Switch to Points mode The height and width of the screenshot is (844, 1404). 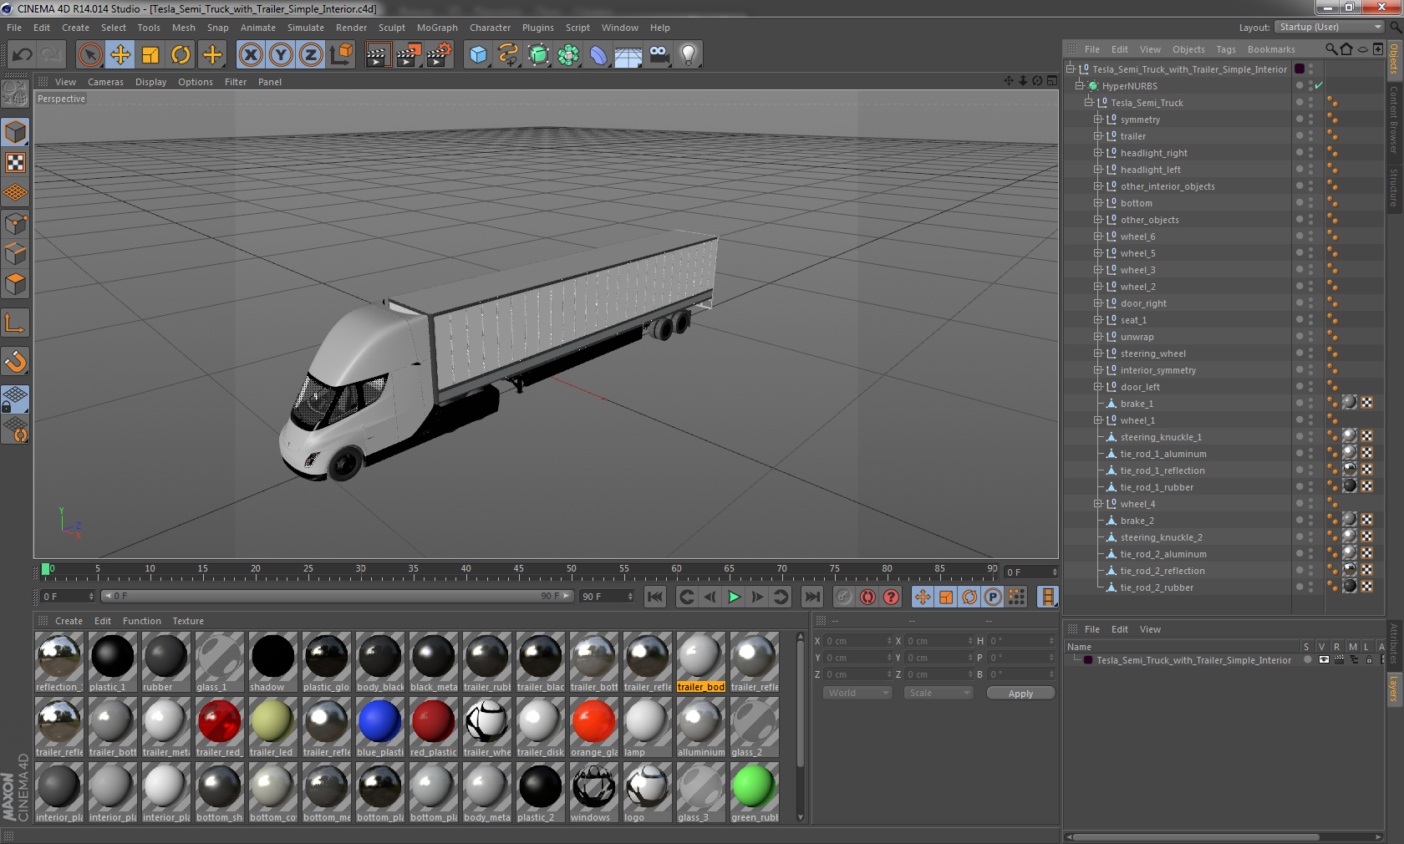coord(16,224)
